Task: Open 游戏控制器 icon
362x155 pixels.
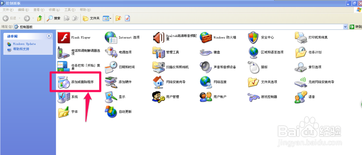Action: (x=253, y=97)
